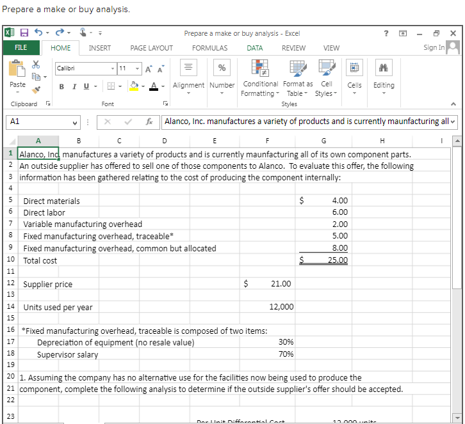The image size is (465, 424).
Task: Open the FILE tab
Action: (21, 48)
